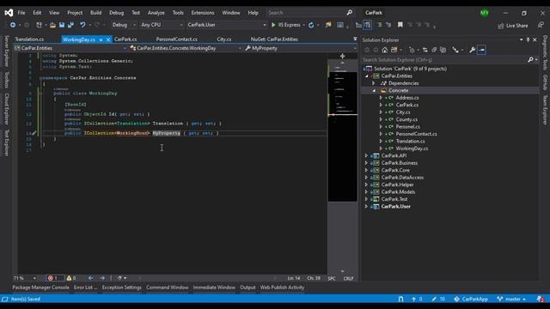This screenshot has width=550, height=309.
Task: Toggle Show All Files in Solution Explorer
Action: [443, 50]
